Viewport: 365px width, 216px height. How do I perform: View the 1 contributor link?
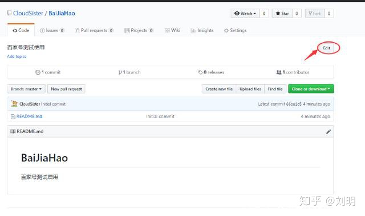click(x=293, y=72)
